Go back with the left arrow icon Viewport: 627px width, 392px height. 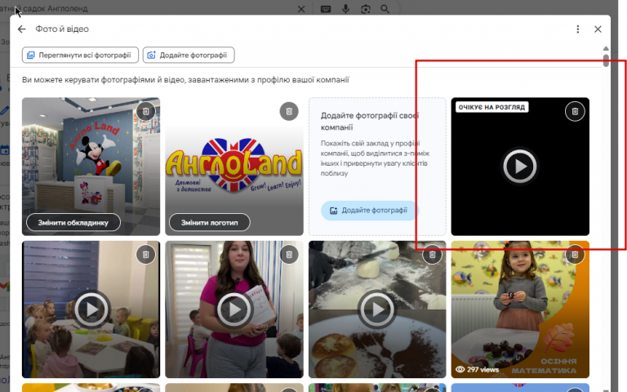(x=21, y=29)
